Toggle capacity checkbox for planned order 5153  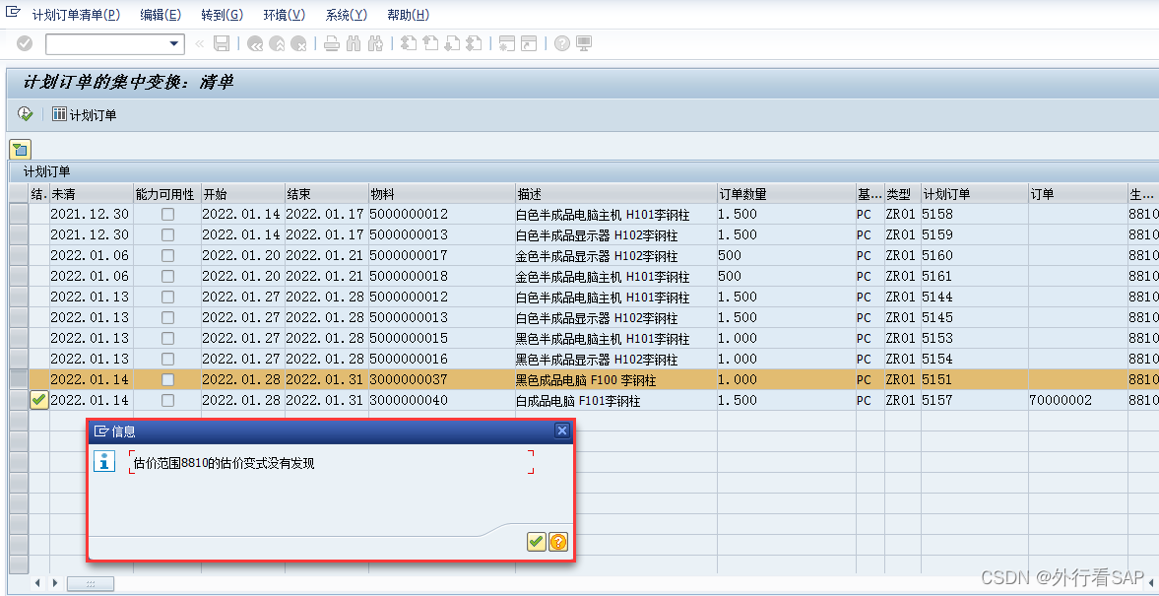click(168, 339)
